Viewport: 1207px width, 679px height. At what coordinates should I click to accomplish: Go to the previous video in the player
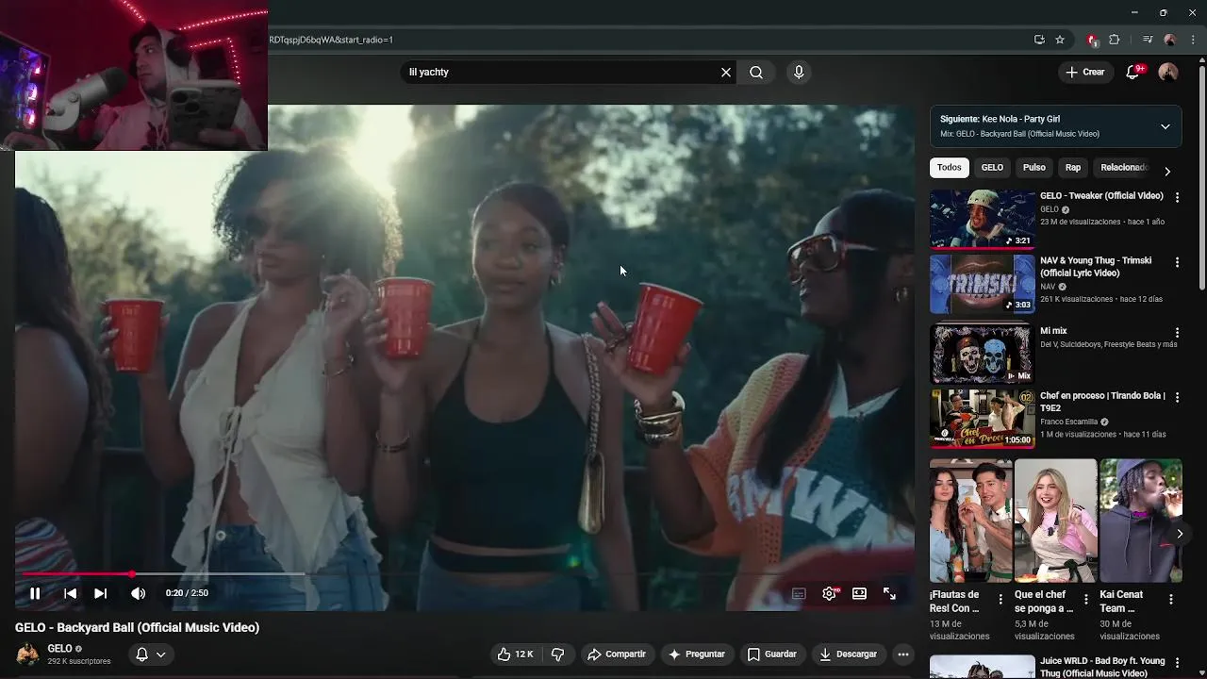pyautogui.click(x=70, y=593)
